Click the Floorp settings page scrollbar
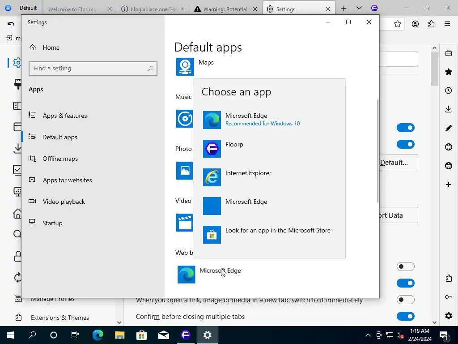458x344 pixels. [x=434, y=69]
